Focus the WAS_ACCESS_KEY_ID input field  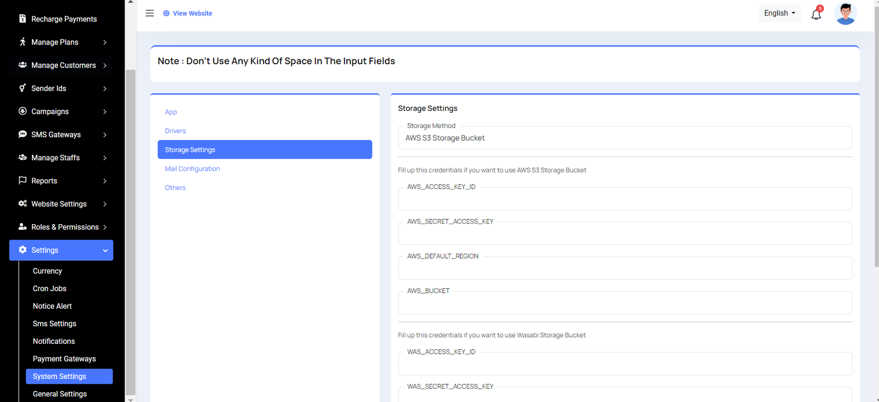point(625,364)
